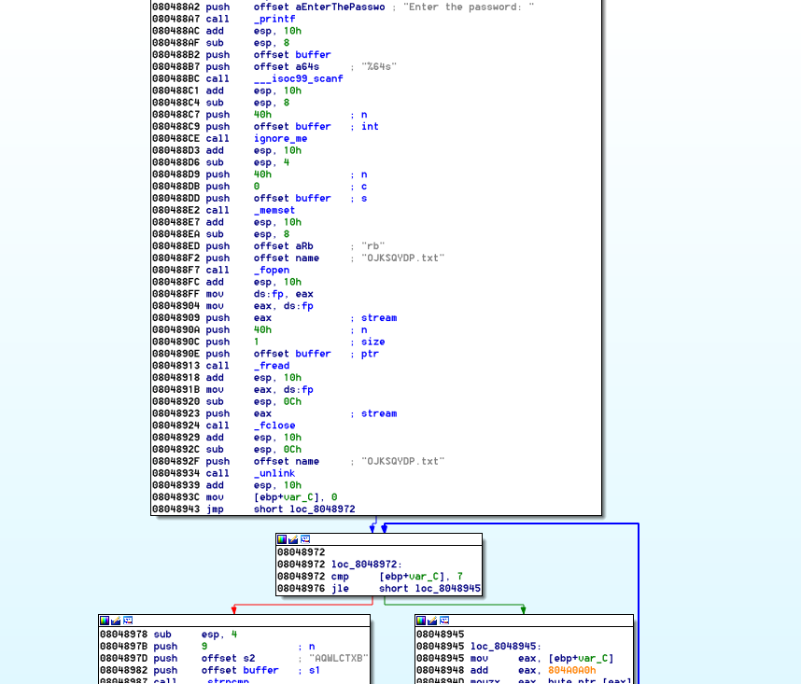
Task: Select the "; stream" comment at 08048909
Action: 373,318
